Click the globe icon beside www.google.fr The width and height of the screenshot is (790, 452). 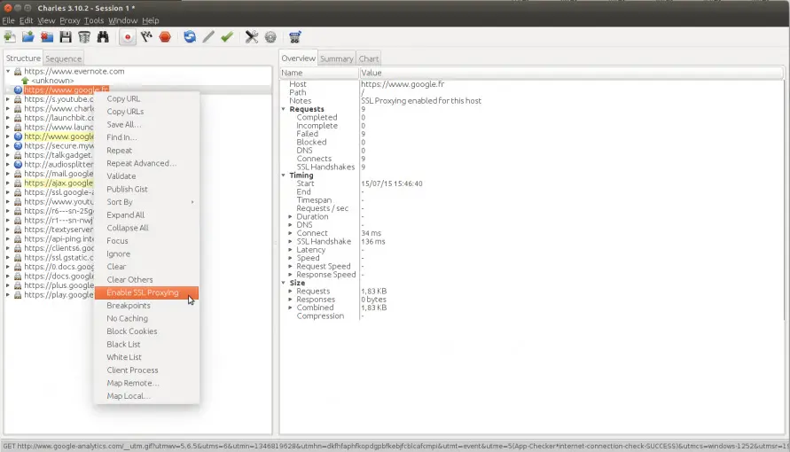coord(18,90)
